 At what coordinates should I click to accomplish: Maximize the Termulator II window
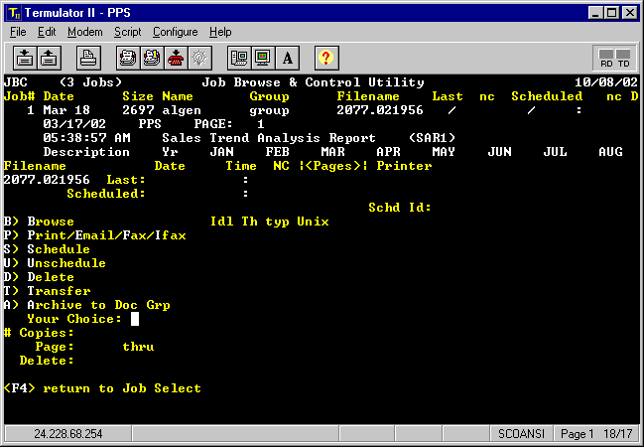(611, 13)
